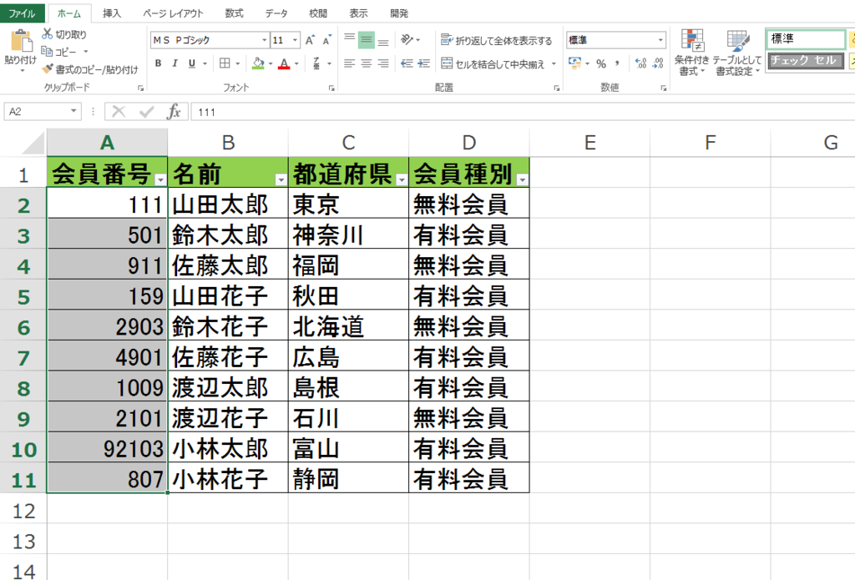Toggle bold formatting on the selection

coord(158,63)
